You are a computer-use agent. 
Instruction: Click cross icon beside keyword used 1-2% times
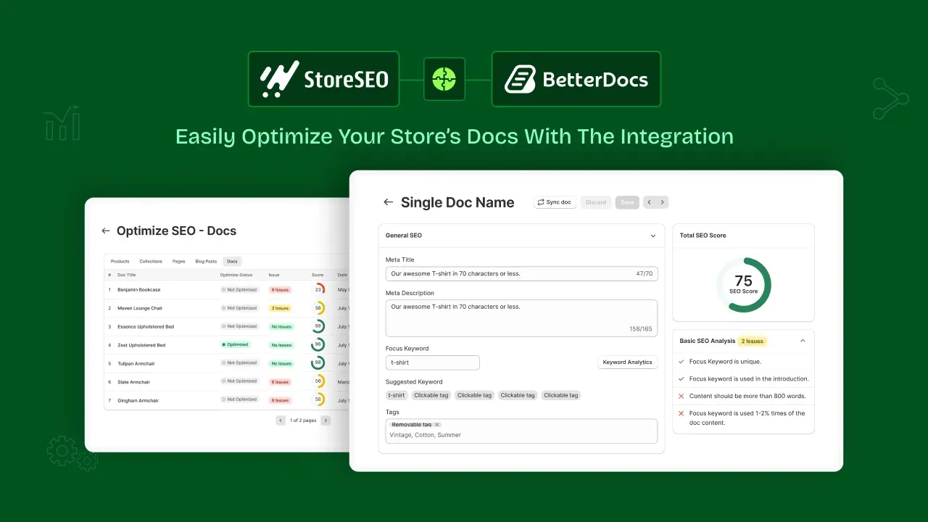681,413
